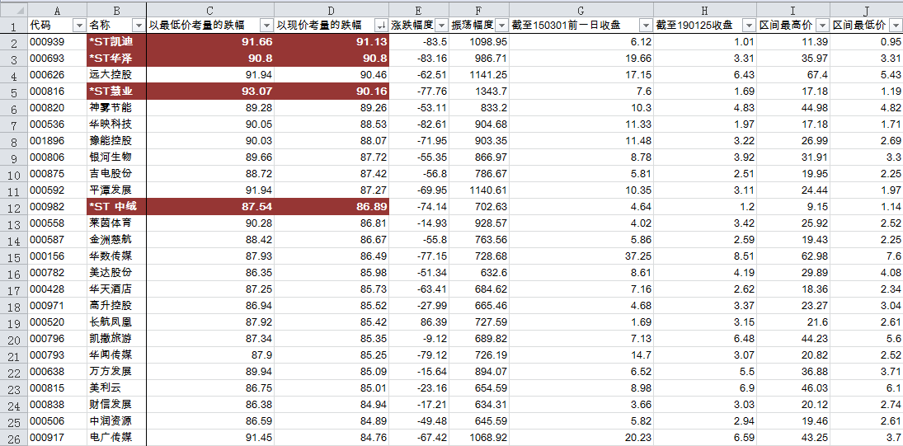Click cell value 37.25 in column G
Viewport: 903px width, 446px height.
[581, 256]
